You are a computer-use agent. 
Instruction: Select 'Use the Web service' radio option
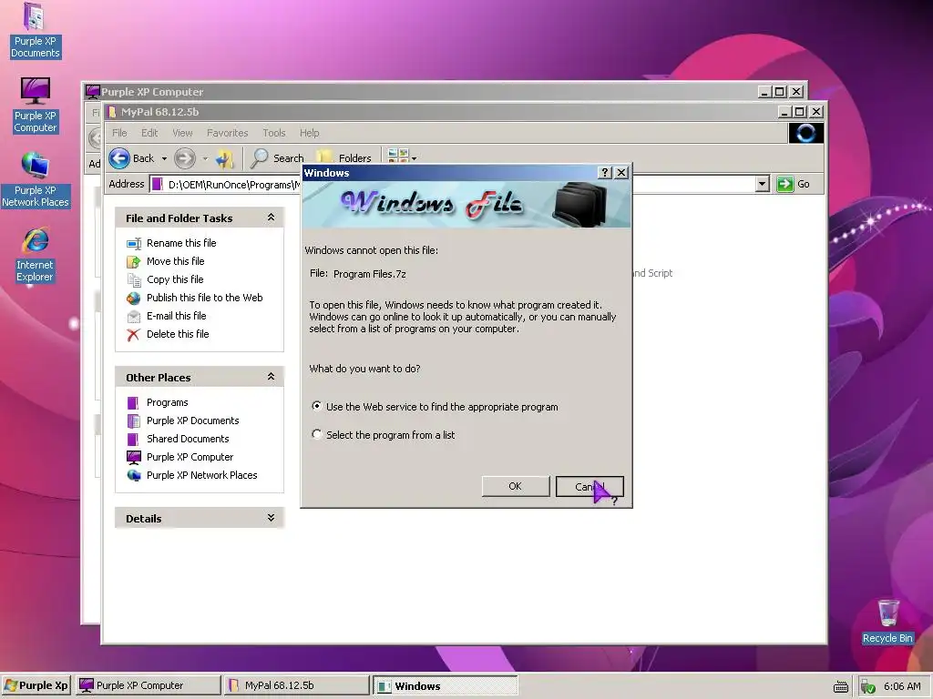[x=316, y=406]
